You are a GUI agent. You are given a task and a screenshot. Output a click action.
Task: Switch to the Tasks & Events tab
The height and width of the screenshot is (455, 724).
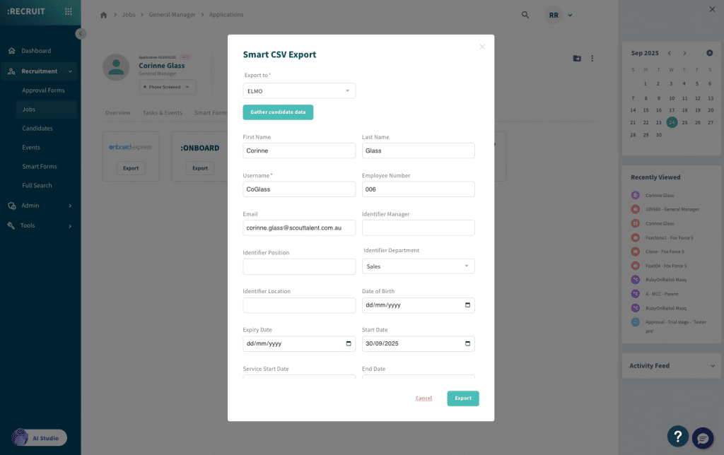[x=162, y=112]
